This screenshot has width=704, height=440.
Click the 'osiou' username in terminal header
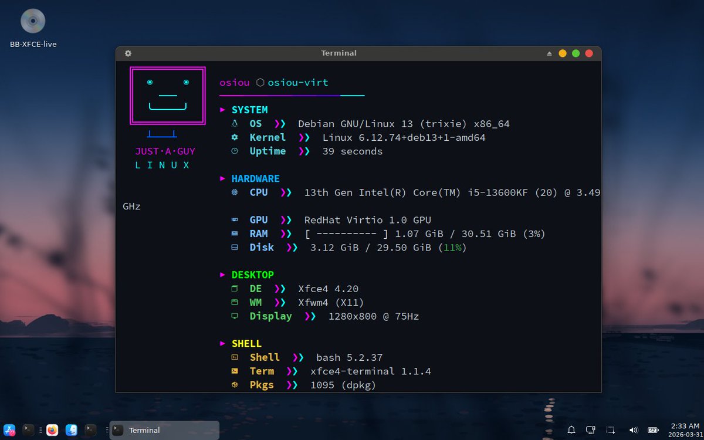(x=235, y=83)
